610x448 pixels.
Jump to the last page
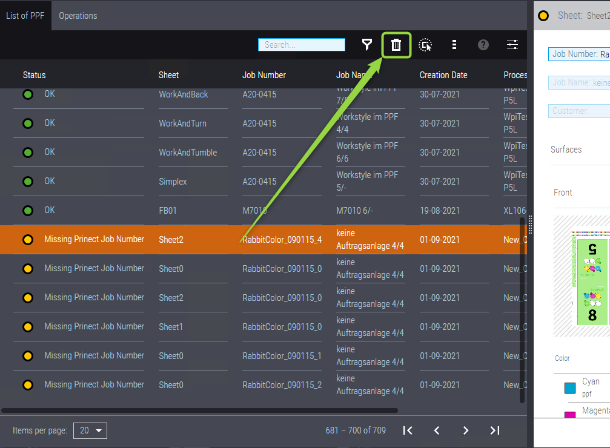click(495, 430)
